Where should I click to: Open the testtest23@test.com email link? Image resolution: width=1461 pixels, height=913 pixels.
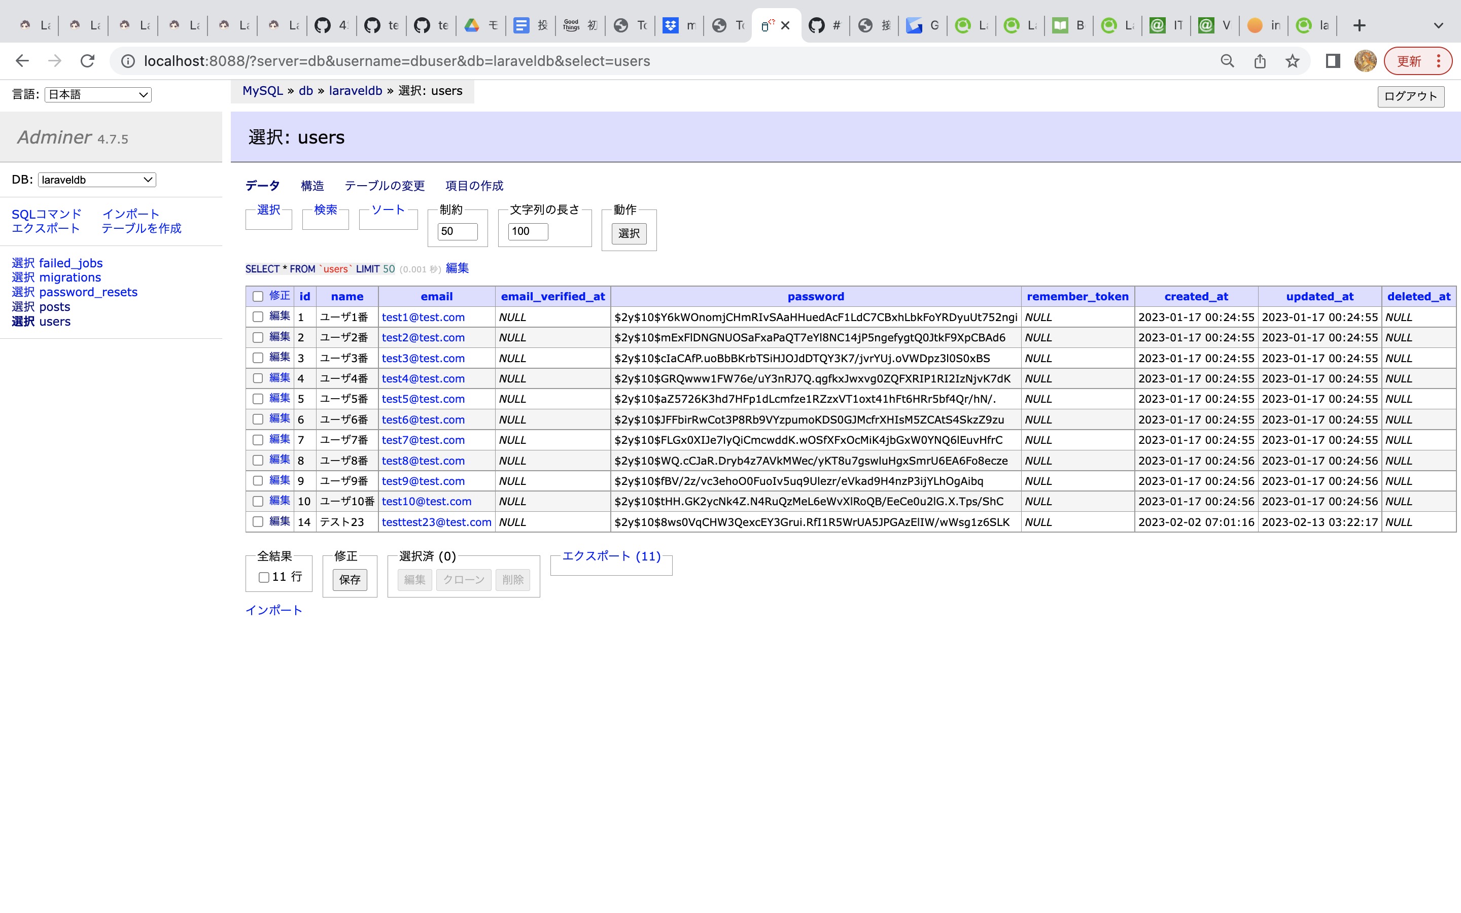pos(436,522)
